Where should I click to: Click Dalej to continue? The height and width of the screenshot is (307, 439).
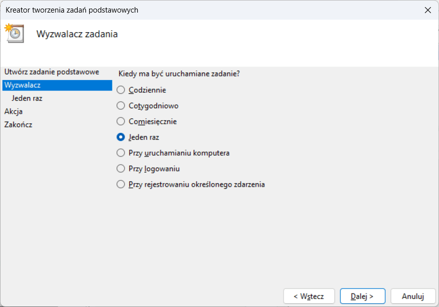coord(362,296)
